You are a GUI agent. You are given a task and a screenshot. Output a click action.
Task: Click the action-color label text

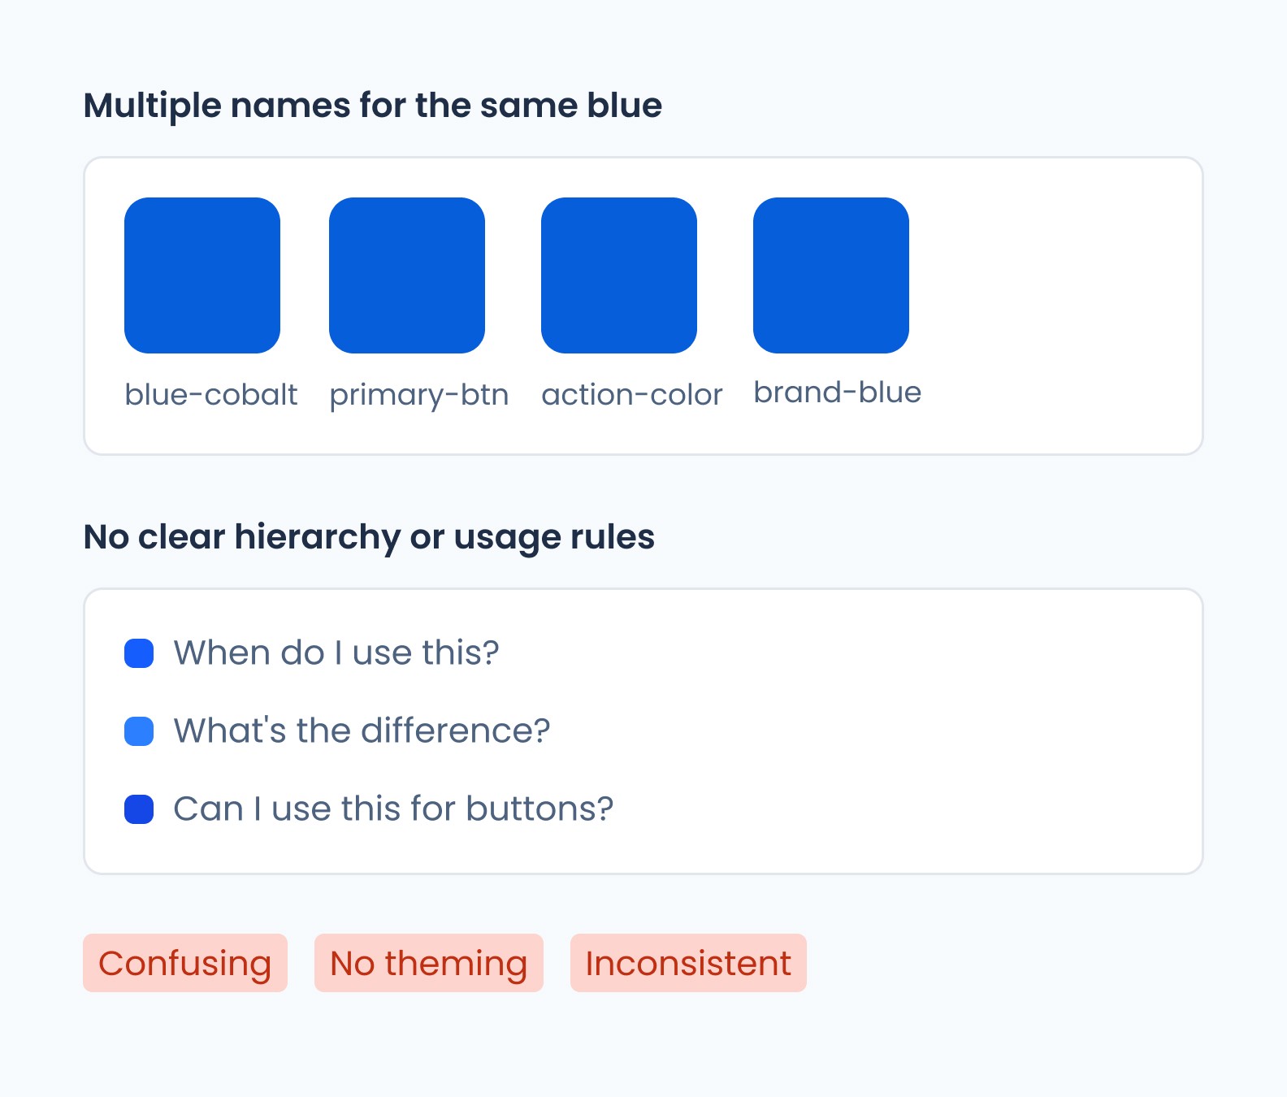[631, 395]
